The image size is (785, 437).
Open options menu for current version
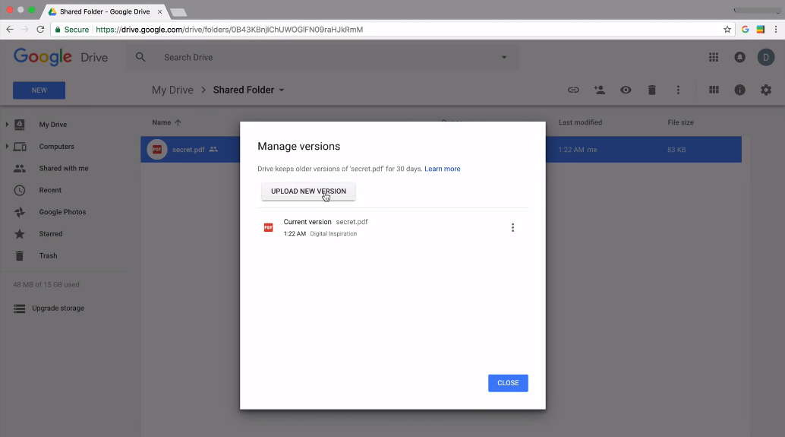(x=512, y=227)
